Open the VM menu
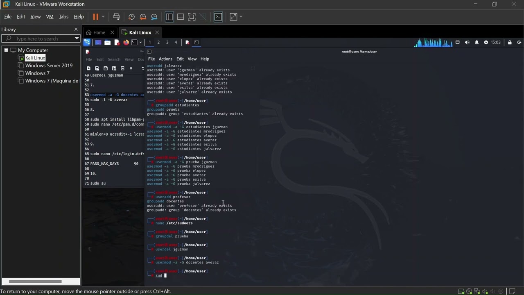 50,17
